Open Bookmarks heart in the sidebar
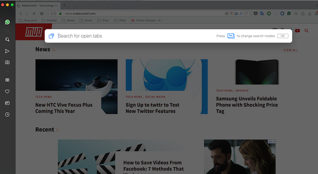318x174 pixels. pyautogui.click(x=7, y=91)
